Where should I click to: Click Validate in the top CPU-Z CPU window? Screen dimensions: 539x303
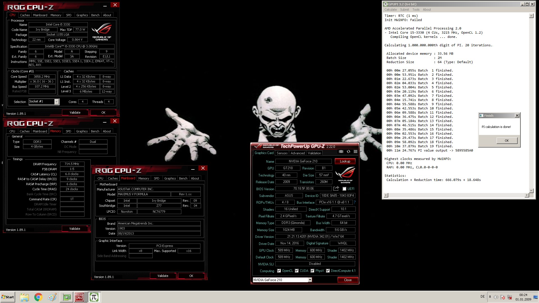click(75, 113)
